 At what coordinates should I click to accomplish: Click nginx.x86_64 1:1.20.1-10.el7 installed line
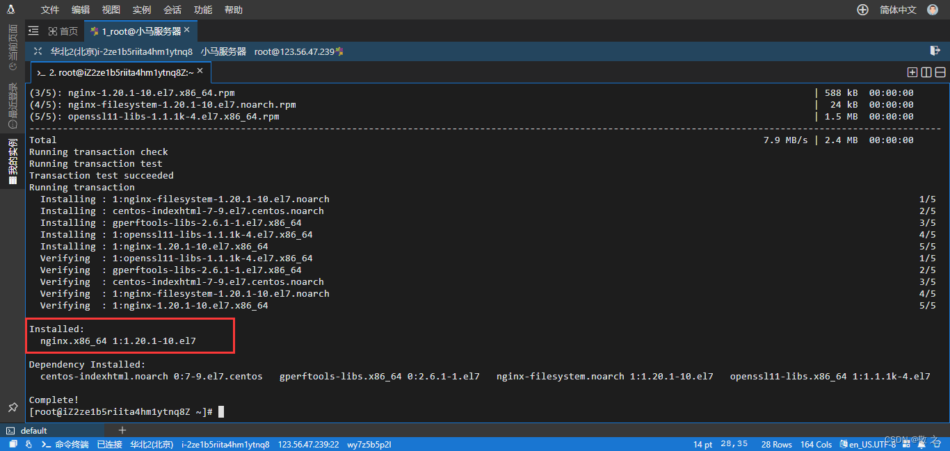(118, 341)
